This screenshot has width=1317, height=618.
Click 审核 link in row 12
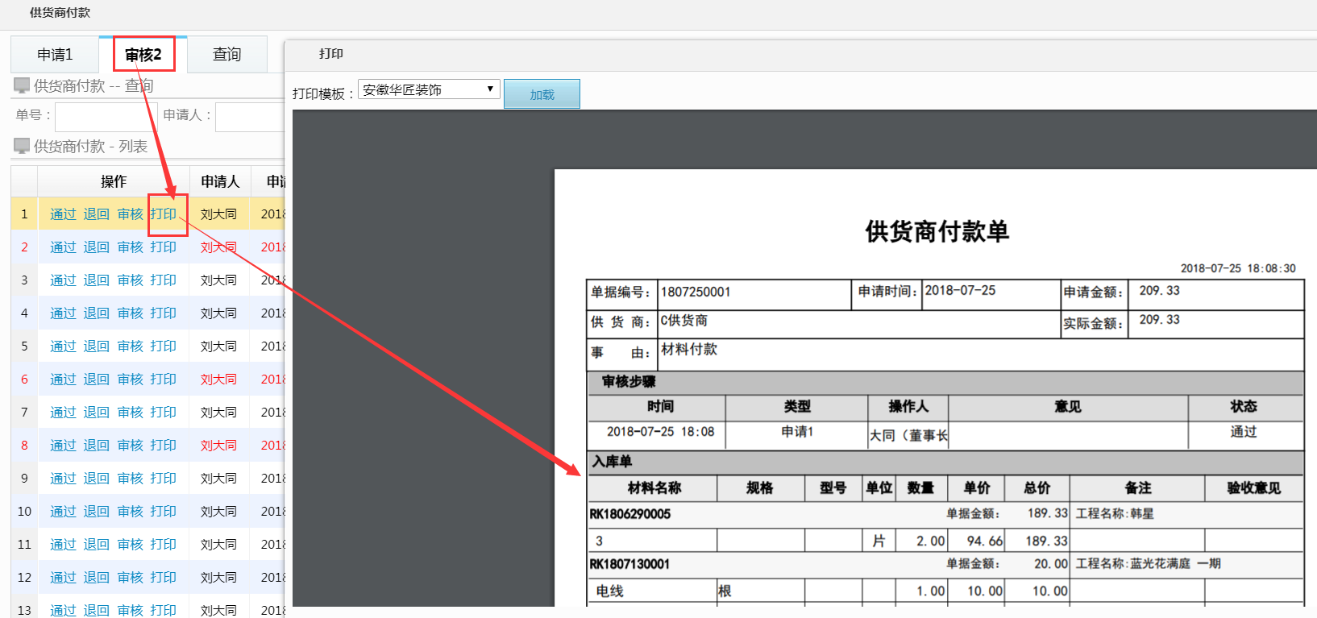pyautogui.click(x=130, y=578)
